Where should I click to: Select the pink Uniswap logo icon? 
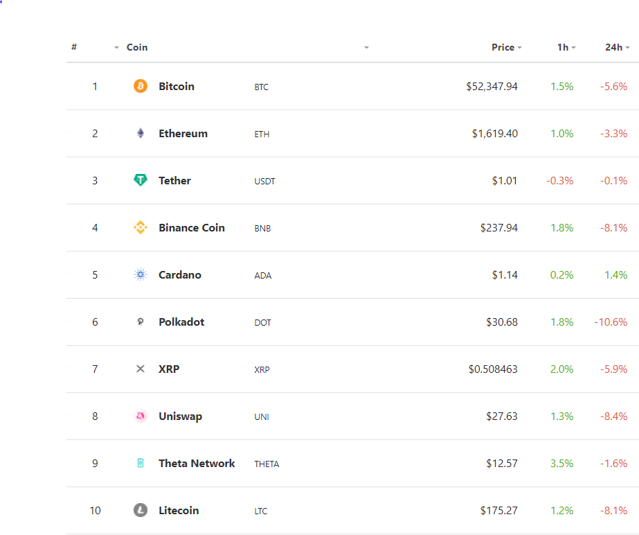pos(141,416)
